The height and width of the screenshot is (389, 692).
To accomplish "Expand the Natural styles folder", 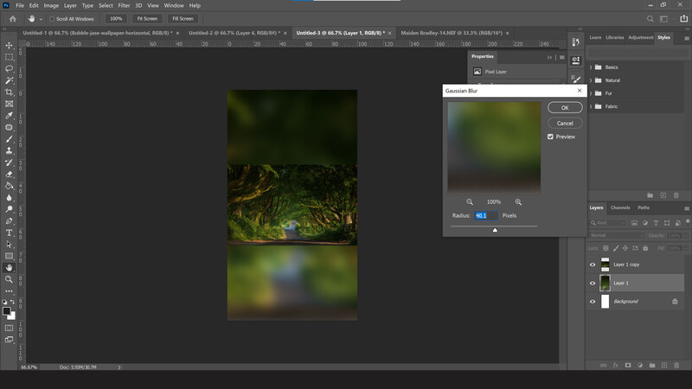I will point(591,80).
